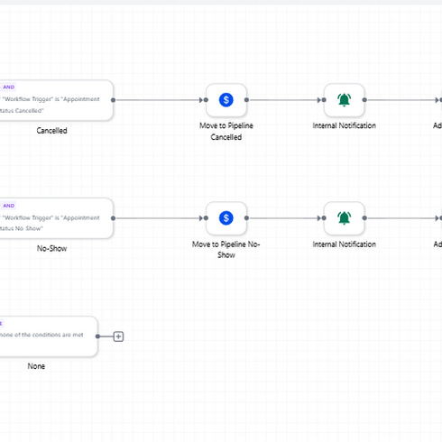
Task: Click output dot of Cancelled Internal Notification node
Action: (x=364, y=100)
